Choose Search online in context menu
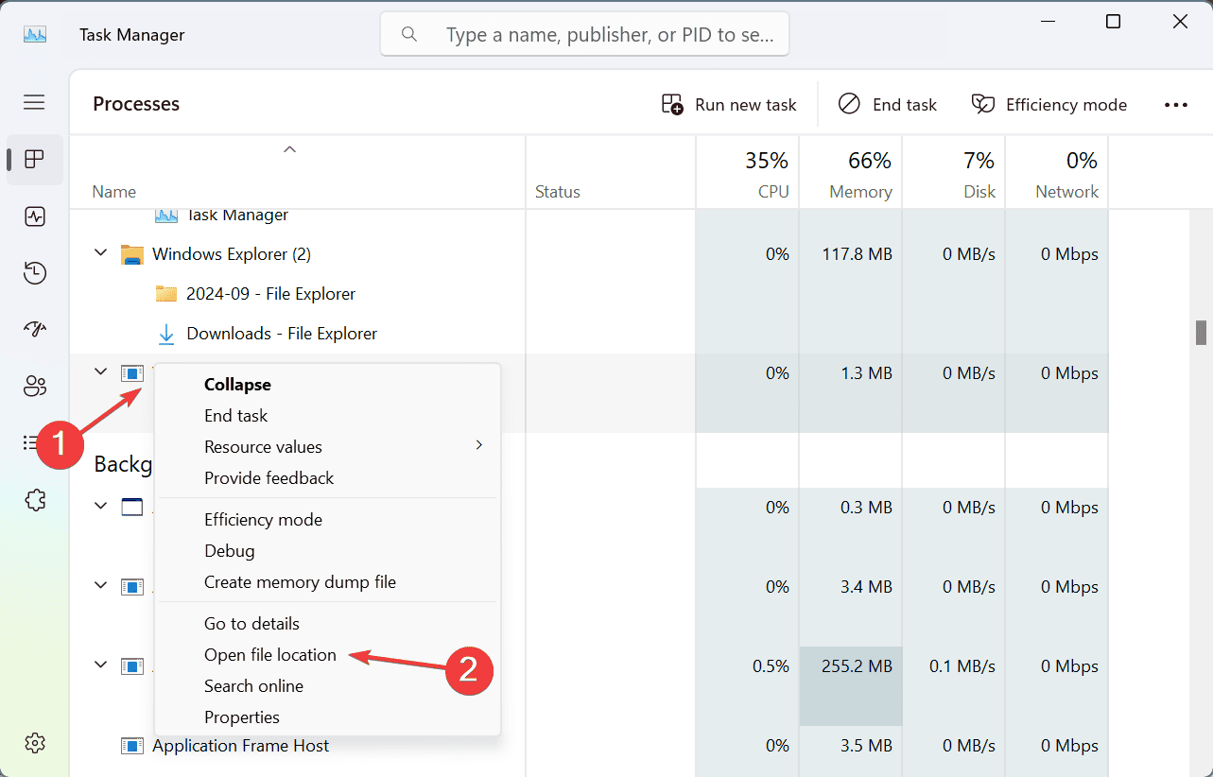1213x777 pixels. coord(327,686)
